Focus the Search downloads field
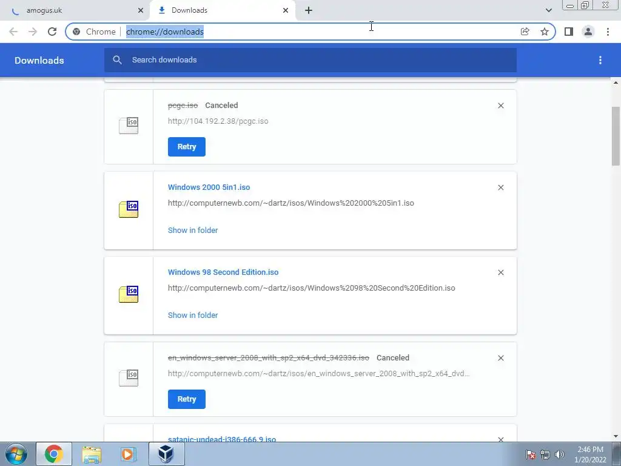 pos(310,60)
